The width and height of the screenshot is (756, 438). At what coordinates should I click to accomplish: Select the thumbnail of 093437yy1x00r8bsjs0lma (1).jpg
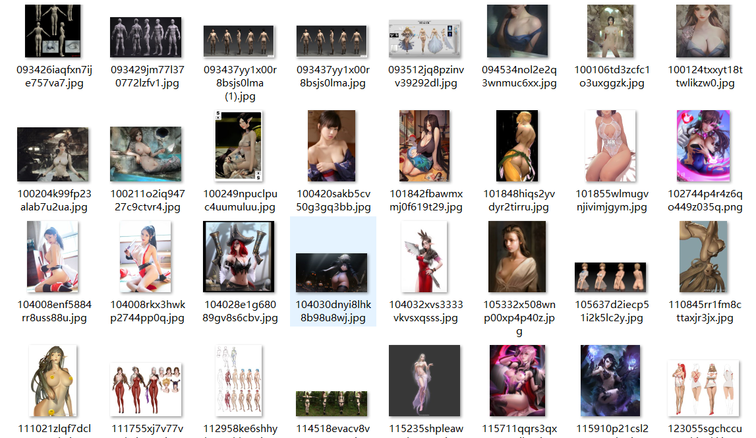239,41
